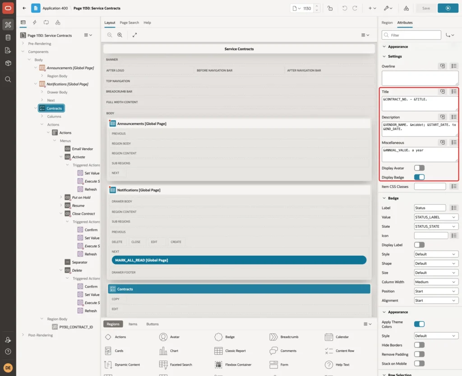This screenshot has height=376, width=462.
Task: Zoom out the layout view
Action: pyautogui.click(x=110, y=35)
